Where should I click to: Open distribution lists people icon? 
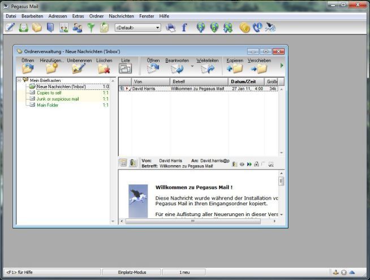click(77, 28)
